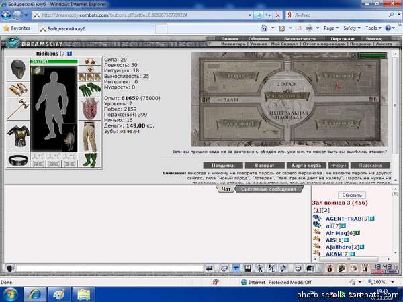Image resolution: width=403 pixels, height=302 pixels.
Task: Click the cat pet thumbnail
Action: pyautogui.click(x=70, y=138)
